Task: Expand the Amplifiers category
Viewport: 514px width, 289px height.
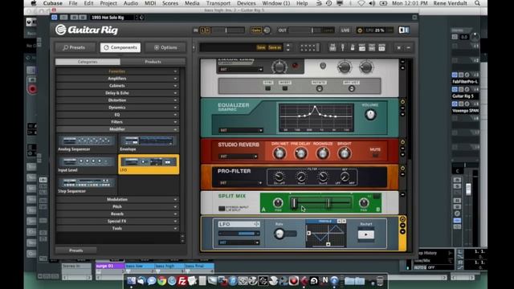Action: click(x=117, y=79)
